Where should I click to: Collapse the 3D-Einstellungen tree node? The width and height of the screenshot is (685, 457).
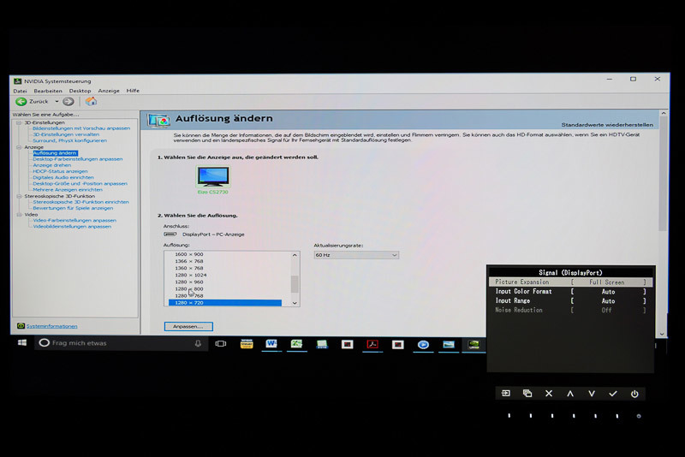(x=19, y=122)
